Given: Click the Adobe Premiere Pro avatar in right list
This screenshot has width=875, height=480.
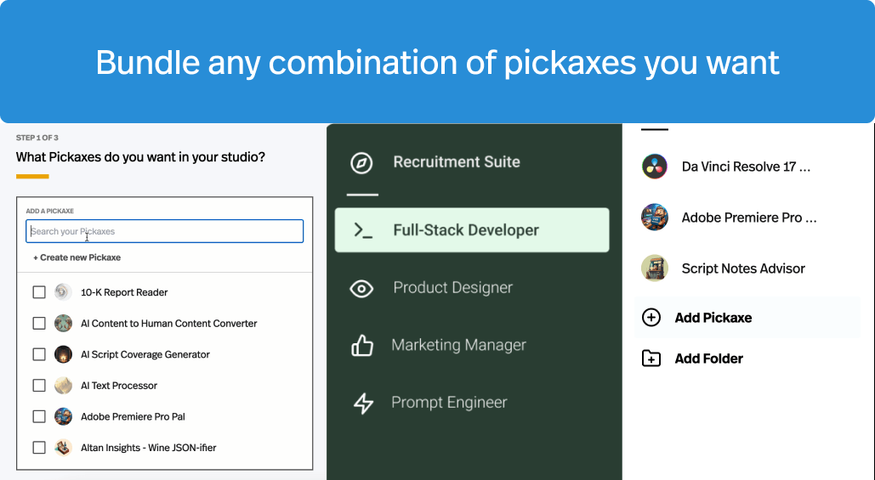Looking at the screenshot, I should coord(654,217).
